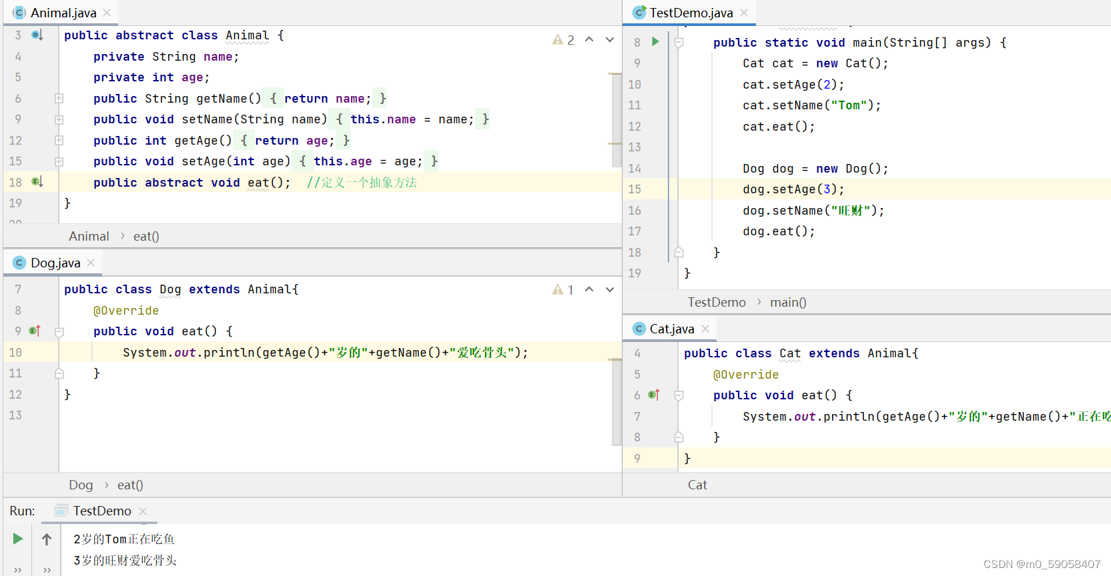Close the Cat.java tab
Image resolution: width=1111 pixels, height=576 pixels.
(x=705, y=329)
